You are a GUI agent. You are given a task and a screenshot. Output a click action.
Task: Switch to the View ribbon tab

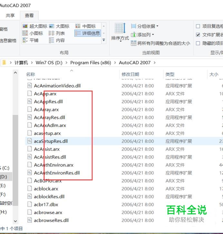(x=29, y=15)
